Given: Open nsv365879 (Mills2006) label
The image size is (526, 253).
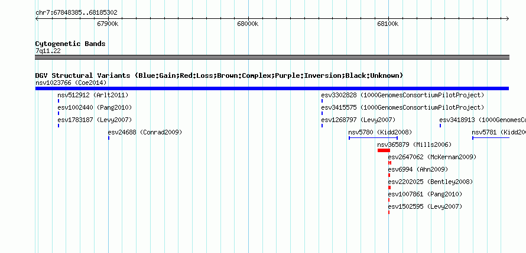Looking at the screenshot, I should click(x=415, y=144).
